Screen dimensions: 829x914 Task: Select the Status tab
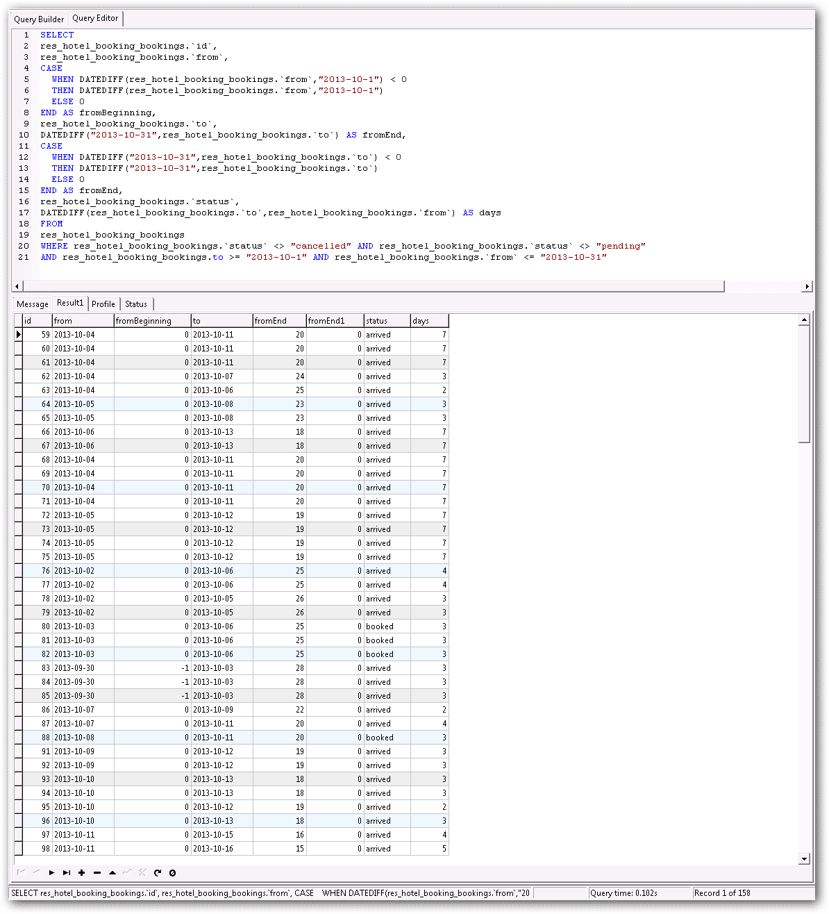(136, 304)
